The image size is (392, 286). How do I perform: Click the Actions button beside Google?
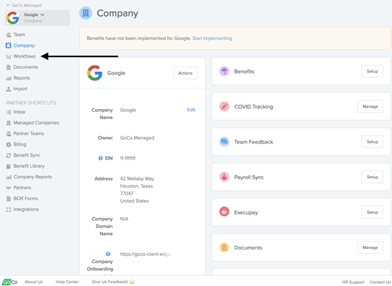tap(185, 73)
